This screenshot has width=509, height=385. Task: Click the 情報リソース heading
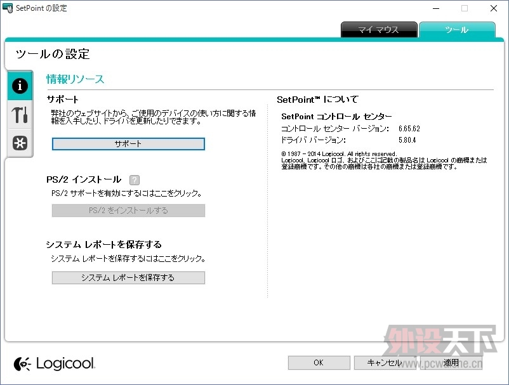tap(76, 79)
